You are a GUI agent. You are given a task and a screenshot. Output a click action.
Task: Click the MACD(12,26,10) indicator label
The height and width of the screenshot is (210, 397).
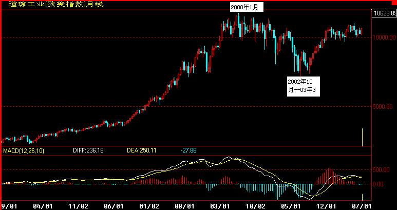[24, 151]
